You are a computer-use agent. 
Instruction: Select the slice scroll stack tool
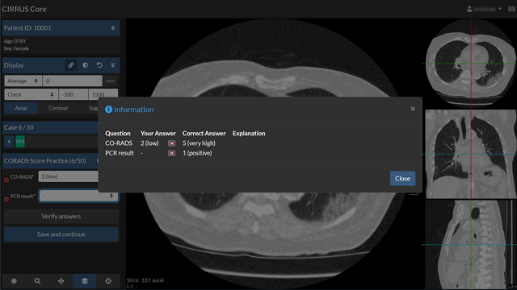85,281
